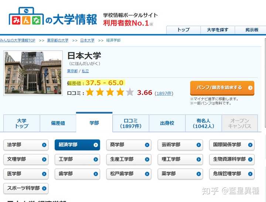Open the 薬学部 faculty button
The height and width of the screenshot is (202, 266).
(x=180, y=174)
